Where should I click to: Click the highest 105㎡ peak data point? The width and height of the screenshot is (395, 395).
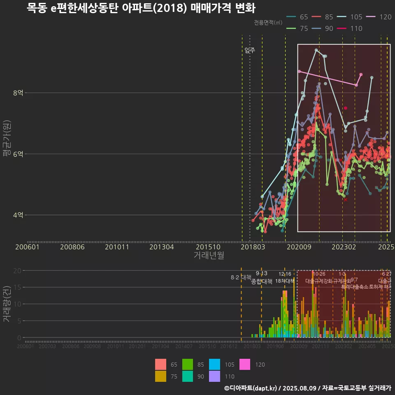click(x=316, y=50)
